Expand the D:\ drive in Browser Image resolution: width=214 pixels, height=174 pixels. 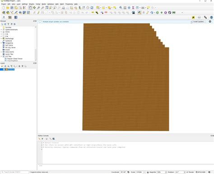tap(1, 36)
